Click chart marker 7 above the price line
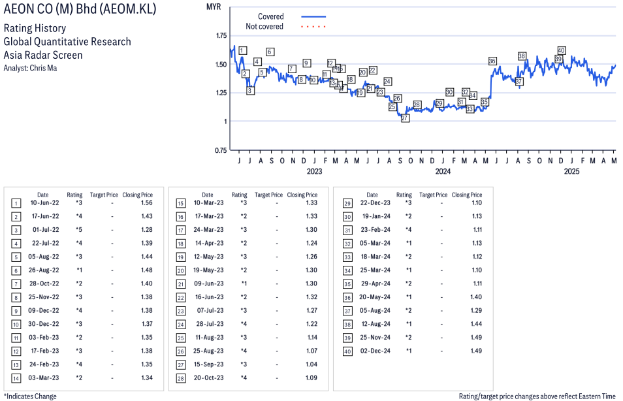Image resolution: width=623 pixels, height=401 pixels. tap(292, 69)
